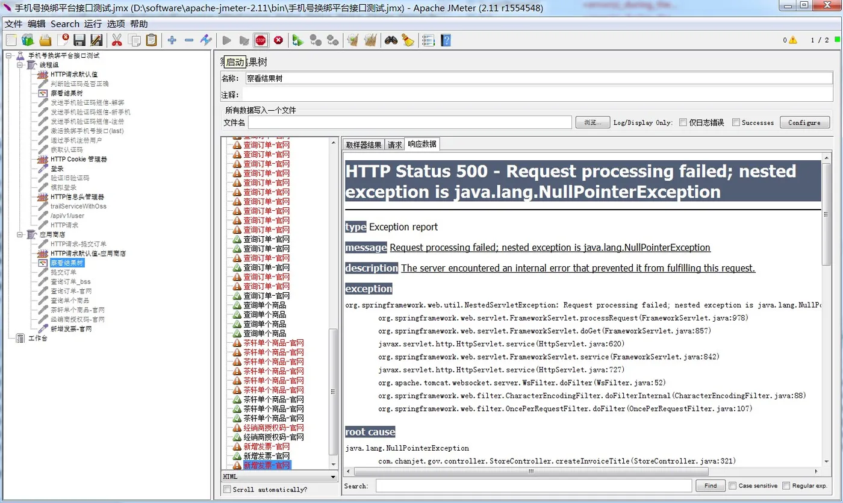Enable the Case sensitive checkbox
Screen dimensions: 843x503
click(732, 486)
